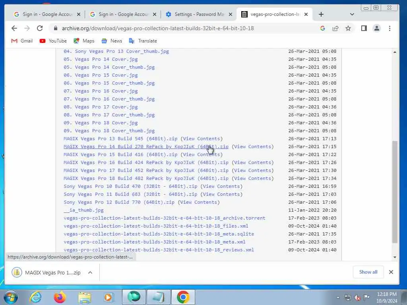Open YouTube bookmark
407x305 pixels.
(x=53, y=41)
